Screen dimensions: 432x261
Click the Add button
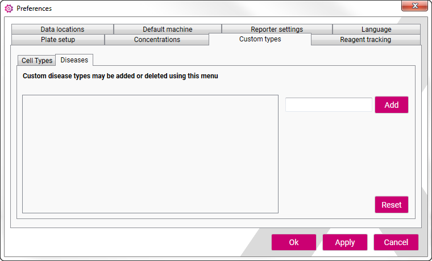[x=392, y=105]
